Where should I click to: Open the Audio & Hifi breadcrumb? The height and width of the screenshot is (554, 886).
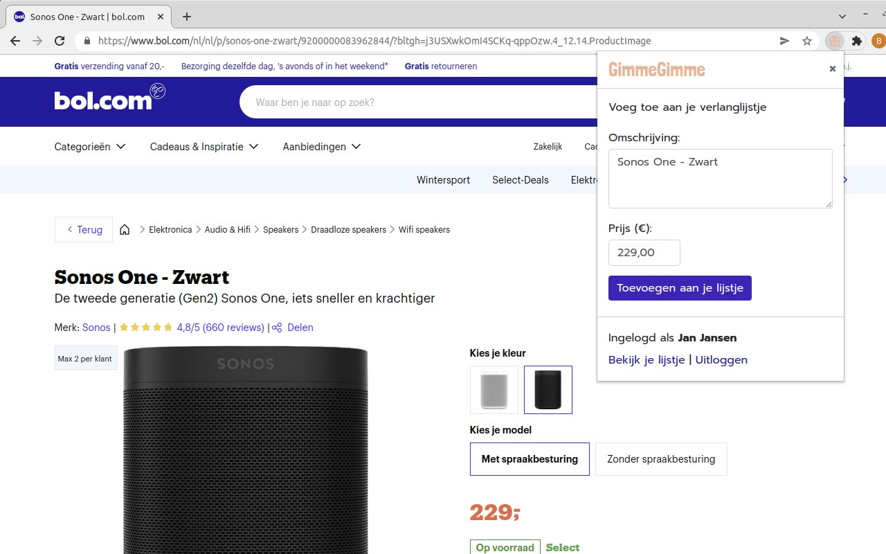(228, 229)
